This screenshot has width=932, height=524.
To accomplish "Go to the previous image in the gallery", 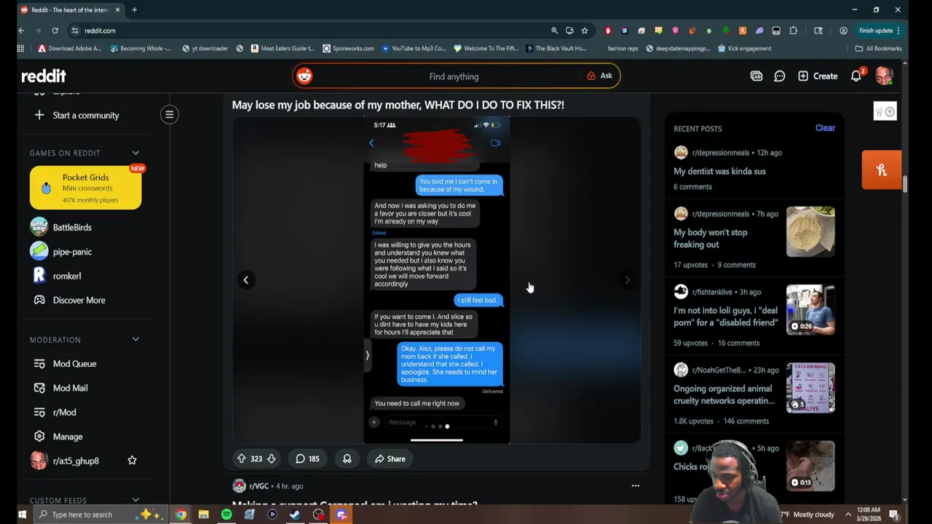I will [246, 280].
